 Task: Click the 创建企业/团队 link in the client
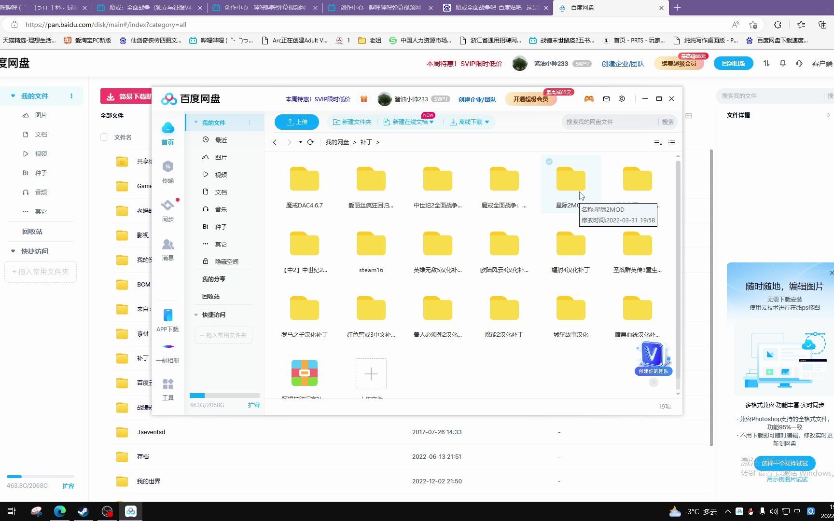477,99
